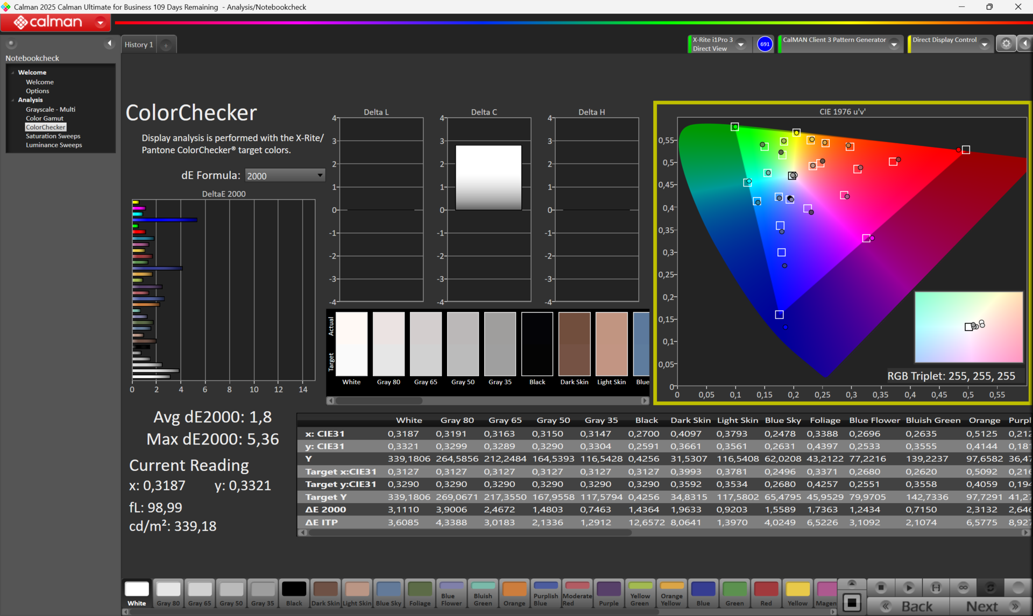Open the History 1 tab
The width and height of the screenshot is (1033, 616).
139,45
